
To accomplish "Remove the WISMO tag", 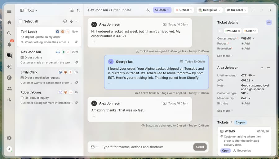I will click(239, 31).
